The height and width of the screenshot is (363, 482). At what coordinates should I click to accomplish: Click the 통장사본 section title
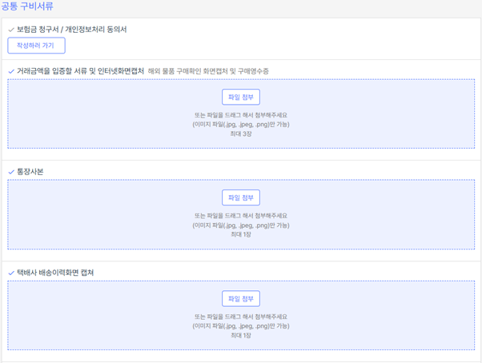[30, 172]
